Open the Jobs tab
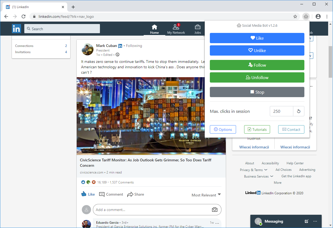Viewport: 333px width, 228px height. 198,29
